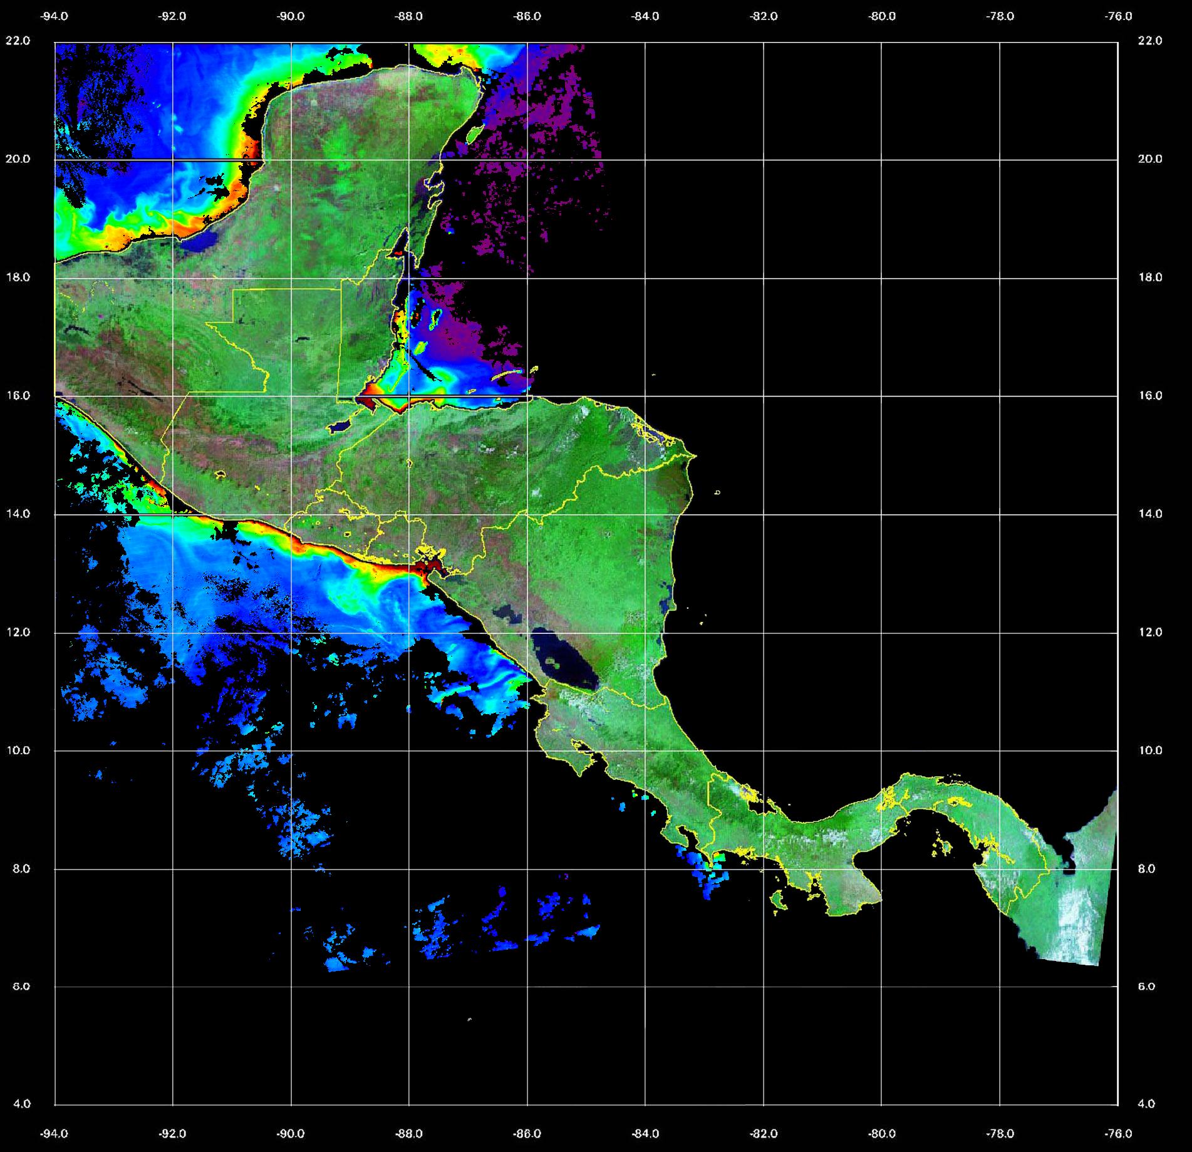
Task: Click the "-80.0" label on the top axis
Action: (x=882, y=17)
